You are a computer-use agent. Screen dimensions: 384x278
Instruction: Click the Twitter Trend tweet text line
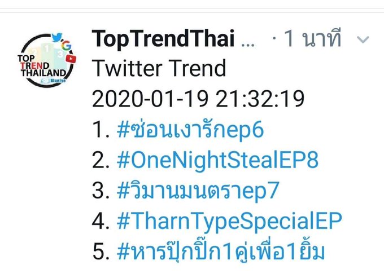159,68
